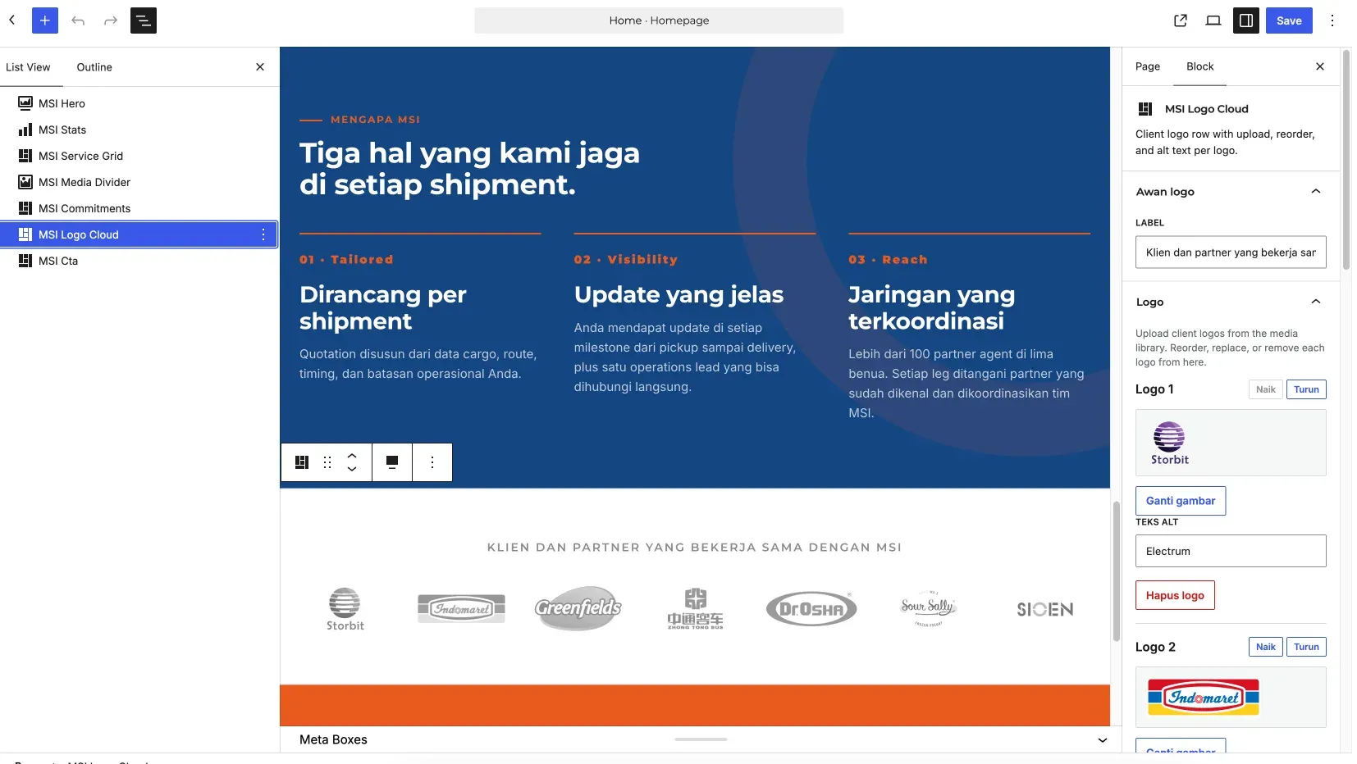Screen dimensions: 1357x764
Task: Switch to the Outline tab
Action: coord(94,67)
